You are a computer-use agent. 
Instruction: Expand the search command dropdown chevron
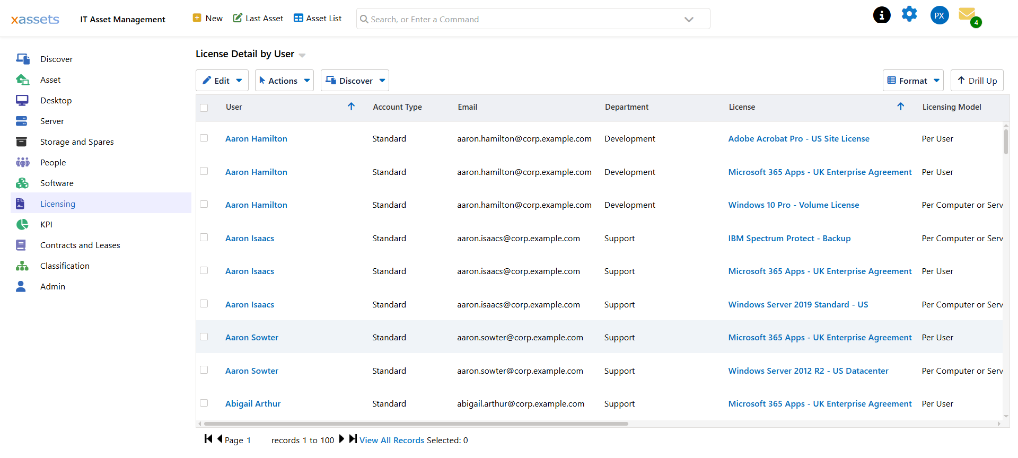pyautogui.click(x=689, y=20)
